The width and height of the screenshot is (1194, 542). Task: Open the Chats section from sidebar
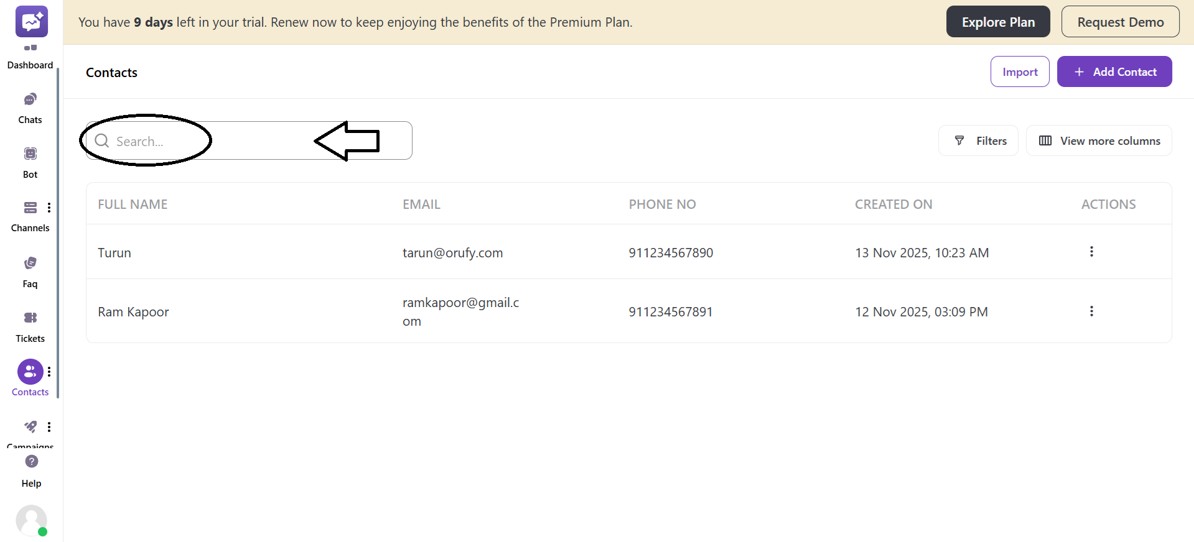(x=30, y=107)
